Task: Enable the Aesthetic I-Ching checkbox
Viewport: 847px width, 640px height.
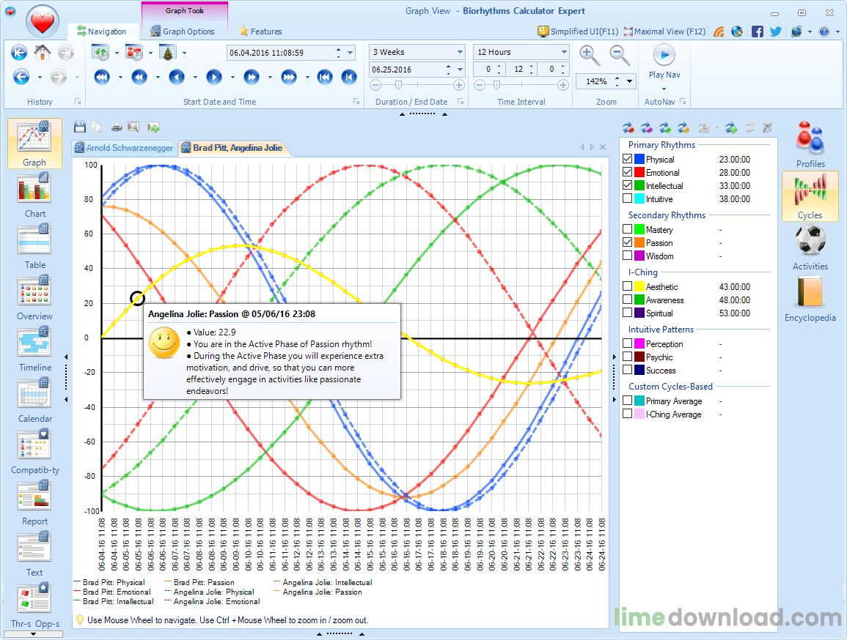Action: pyautogui.click(x=627, y=286)
